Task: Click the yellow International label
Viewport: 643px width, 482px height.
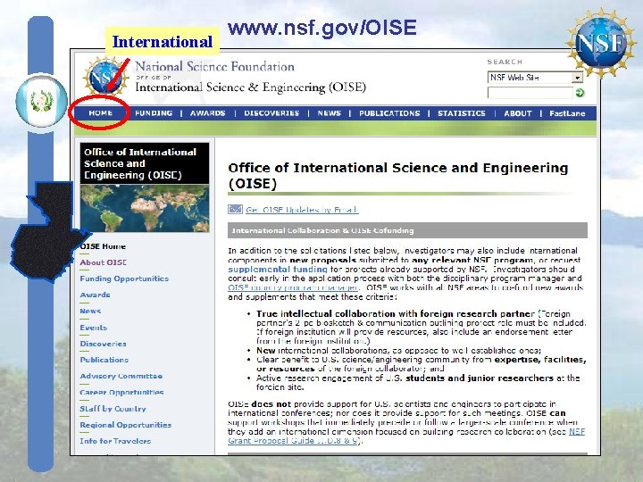Action: point(163,41)
